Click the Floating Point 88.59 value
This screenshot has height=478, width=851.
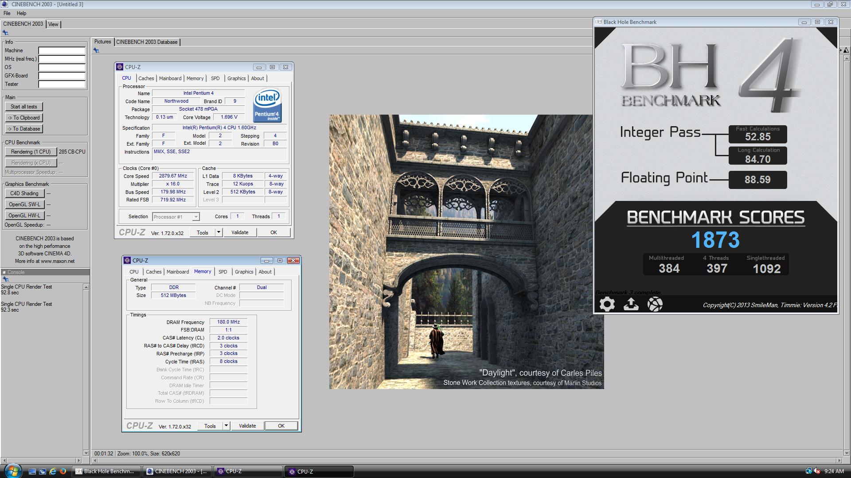tap(757, 180)
